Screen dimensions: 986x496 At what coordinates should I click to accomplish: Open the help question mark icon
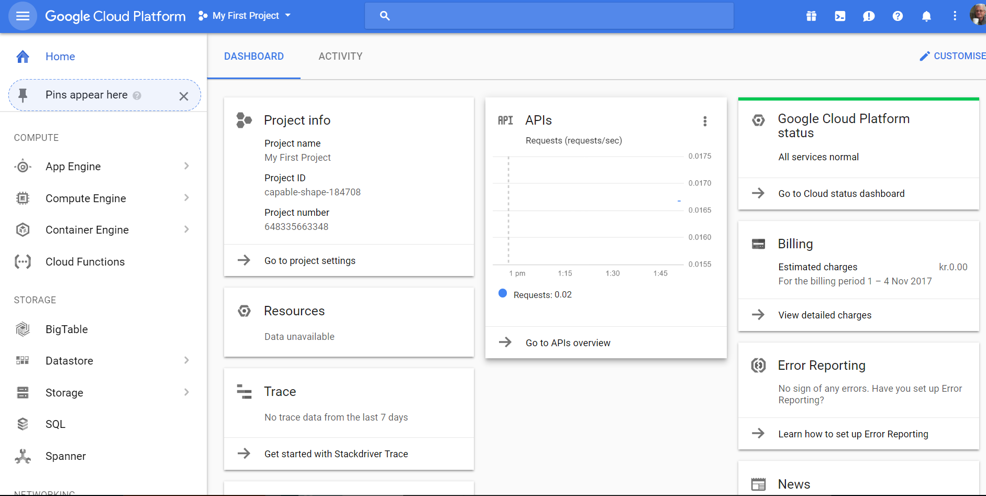(x=898, y=16)
